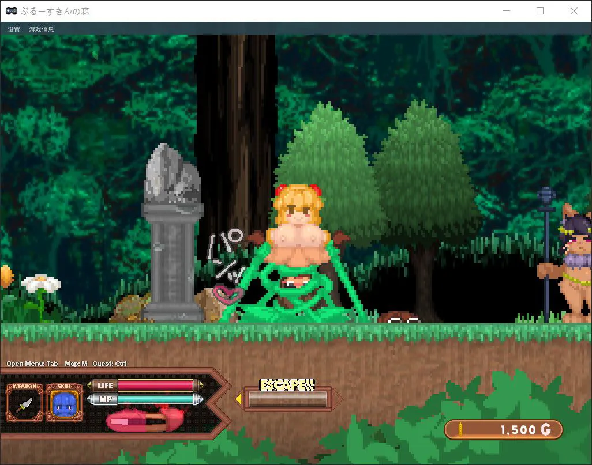Viewport: 592px width, 465px height.
Task: Click the "Open Menu: Tab" hint text
Action: [32, 364]
